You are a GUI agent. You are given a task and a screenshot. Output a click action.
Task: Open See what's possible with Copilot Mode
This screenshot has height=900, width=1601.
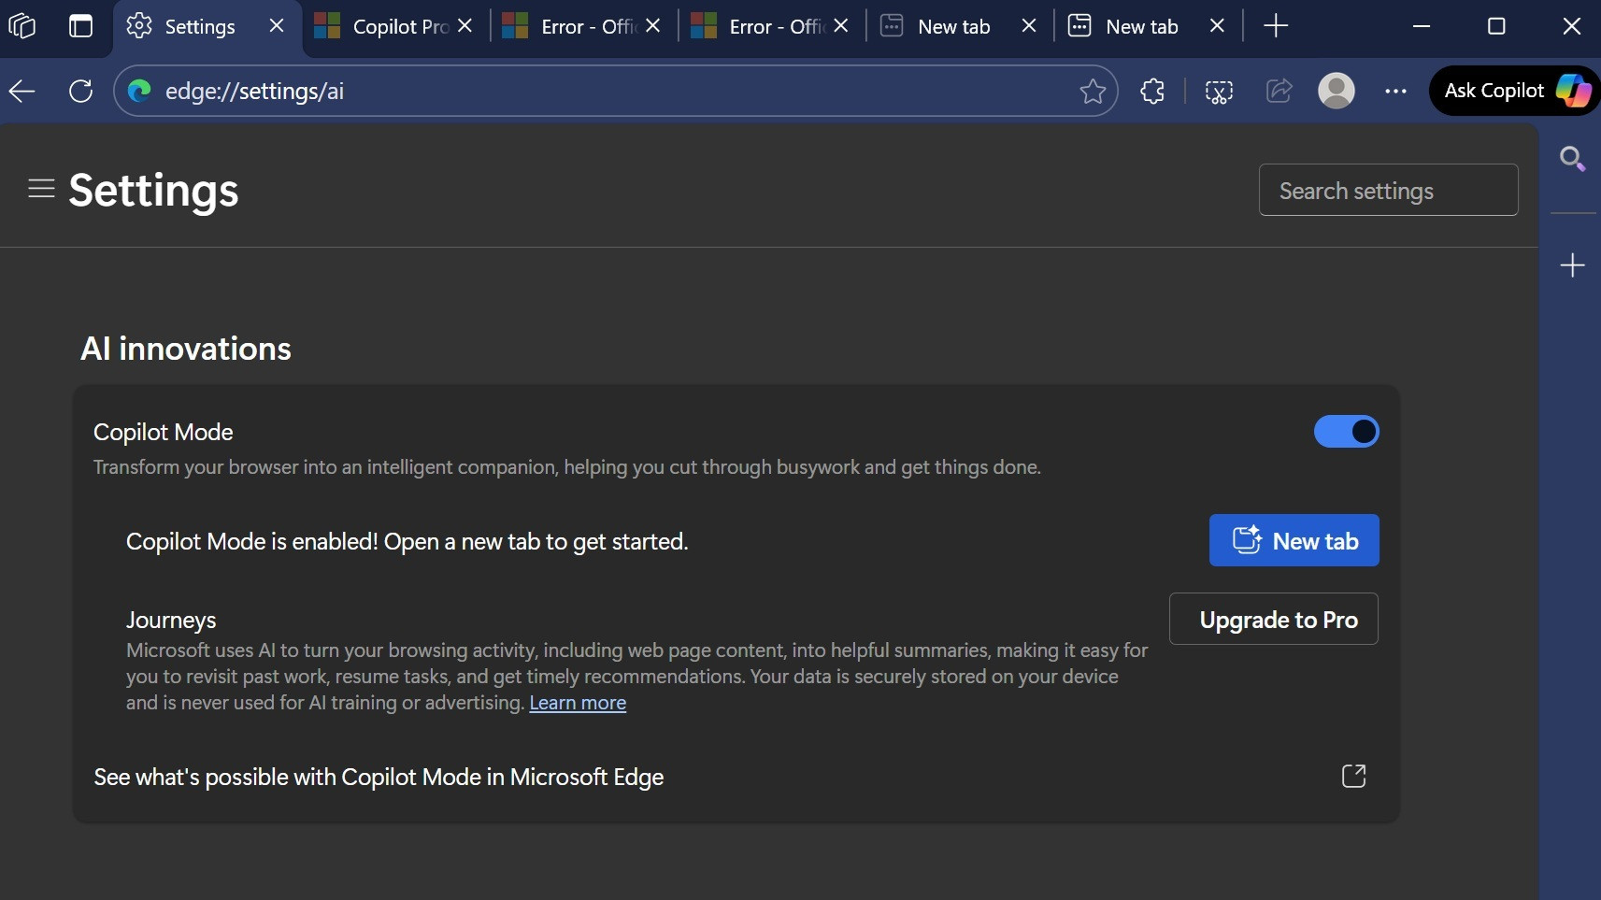tap(736, 777)
